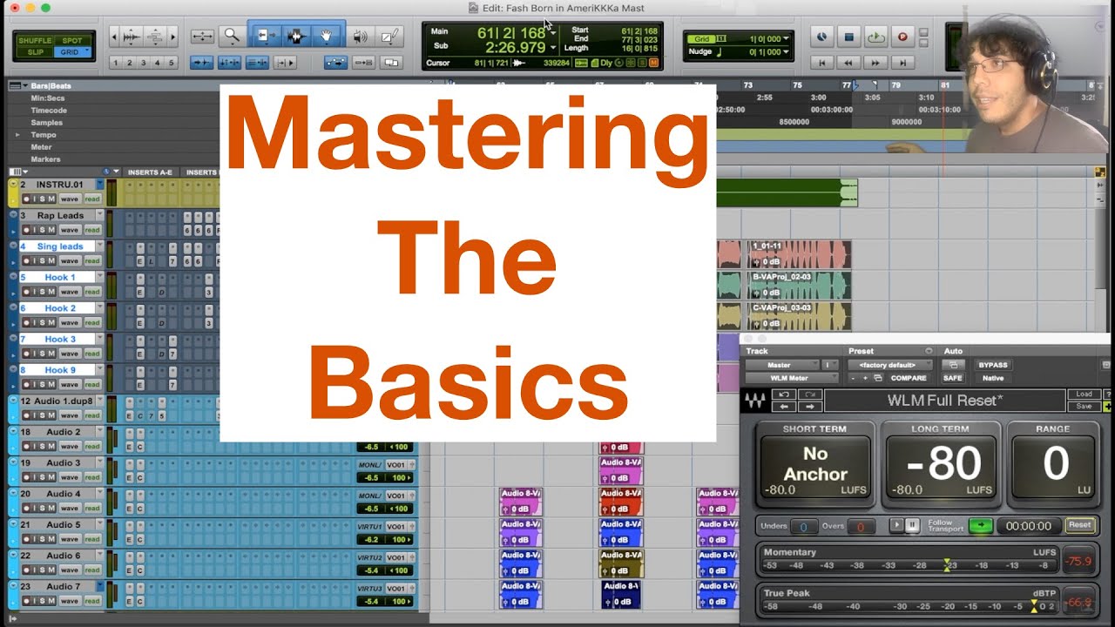Open WLM Meter insert selector dropdown

(790, 378)
